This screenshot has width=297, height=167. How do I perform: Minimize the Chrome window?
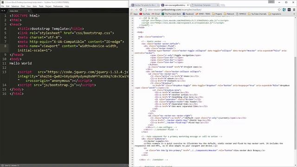(279, 2)
